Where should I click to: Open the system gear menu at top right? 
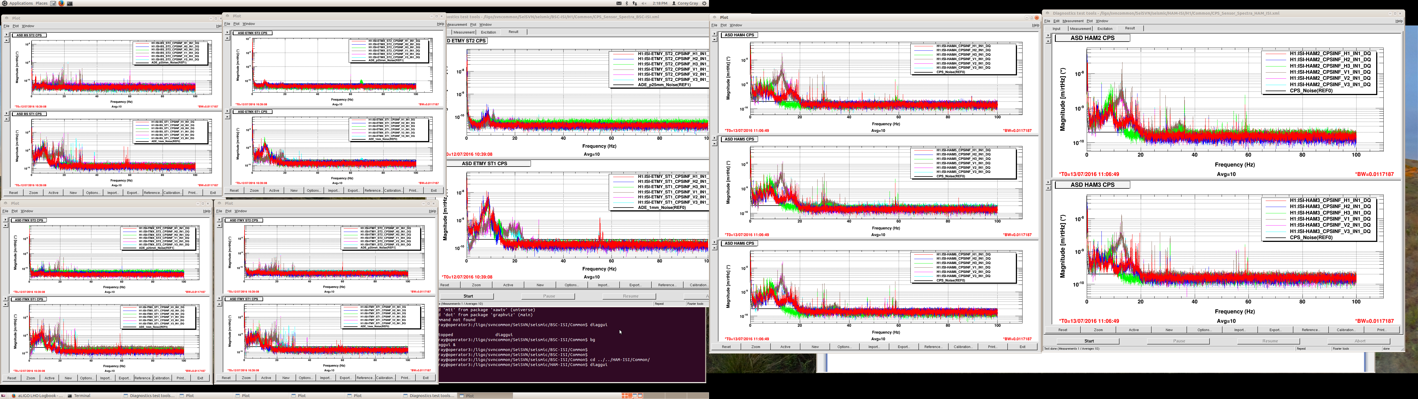click(704, 3)
